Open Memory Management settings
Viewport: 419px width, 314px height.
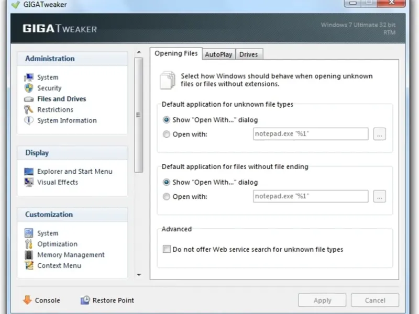click(x=71, y=255)
